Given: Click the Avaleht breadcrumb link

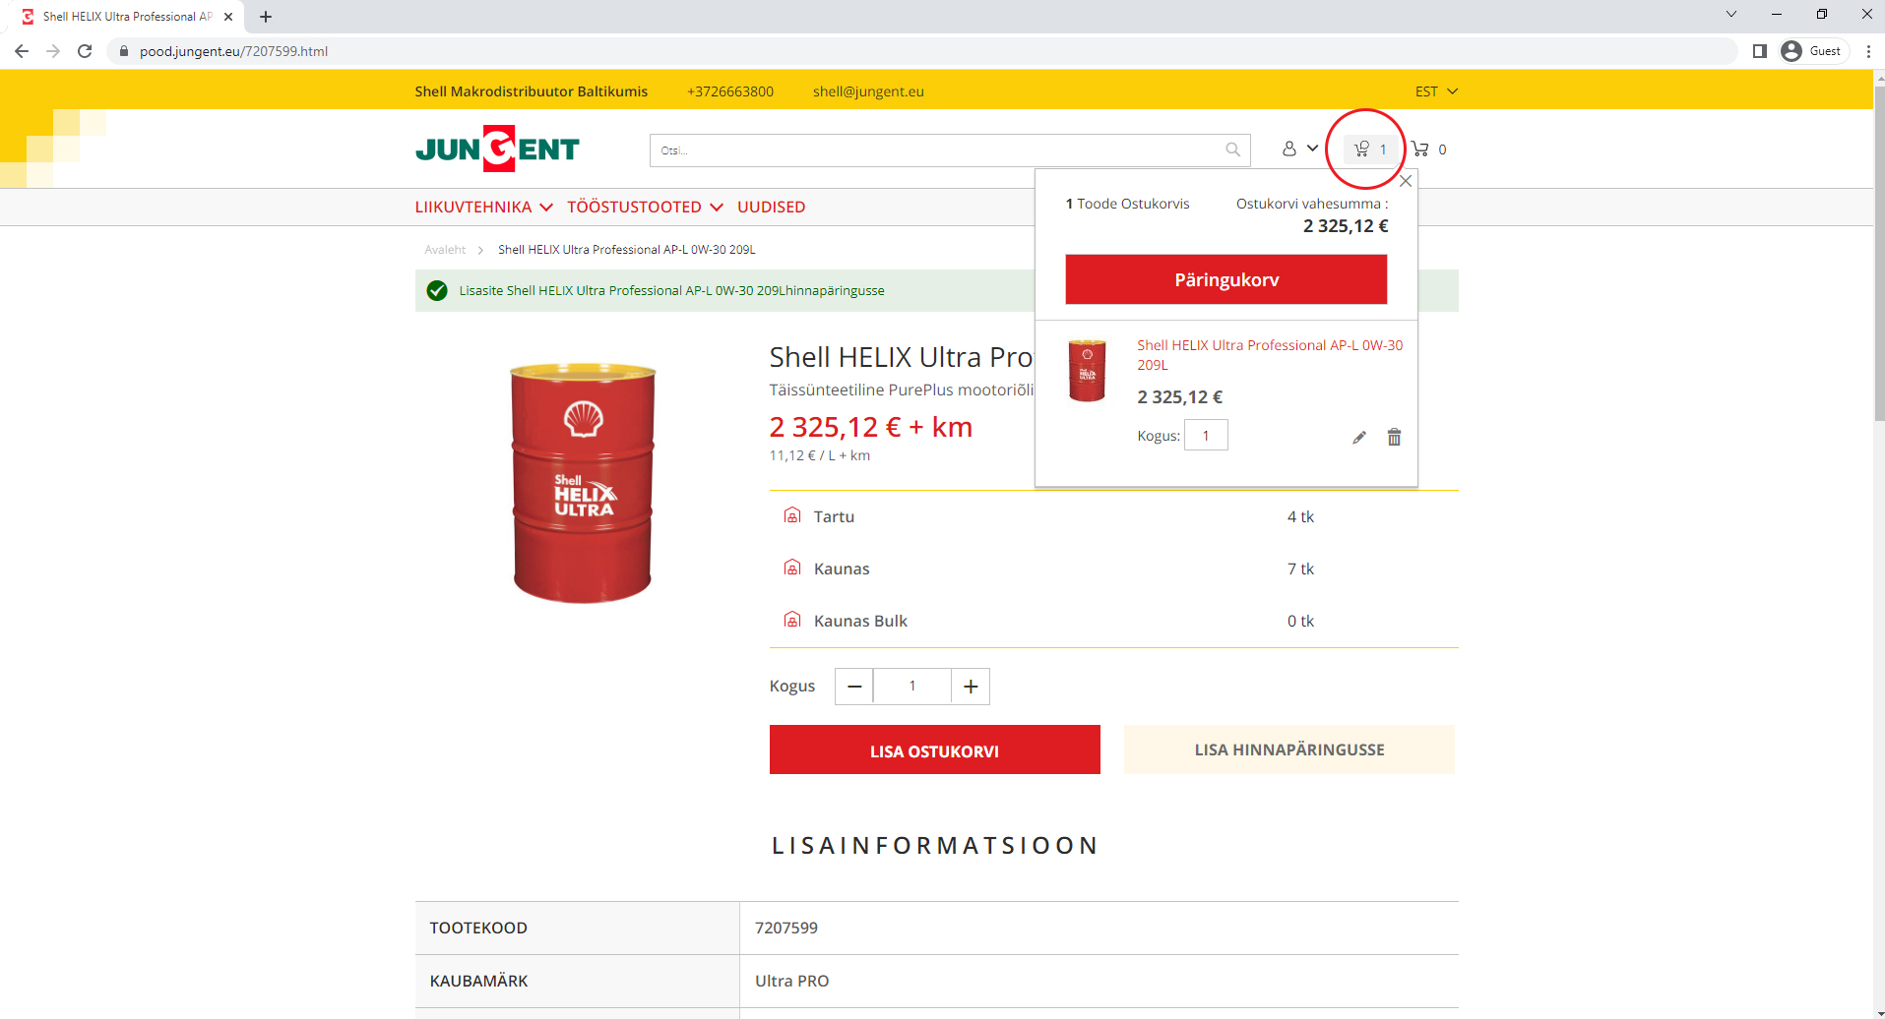Looking at the screenshot, I should pos(445,250).
